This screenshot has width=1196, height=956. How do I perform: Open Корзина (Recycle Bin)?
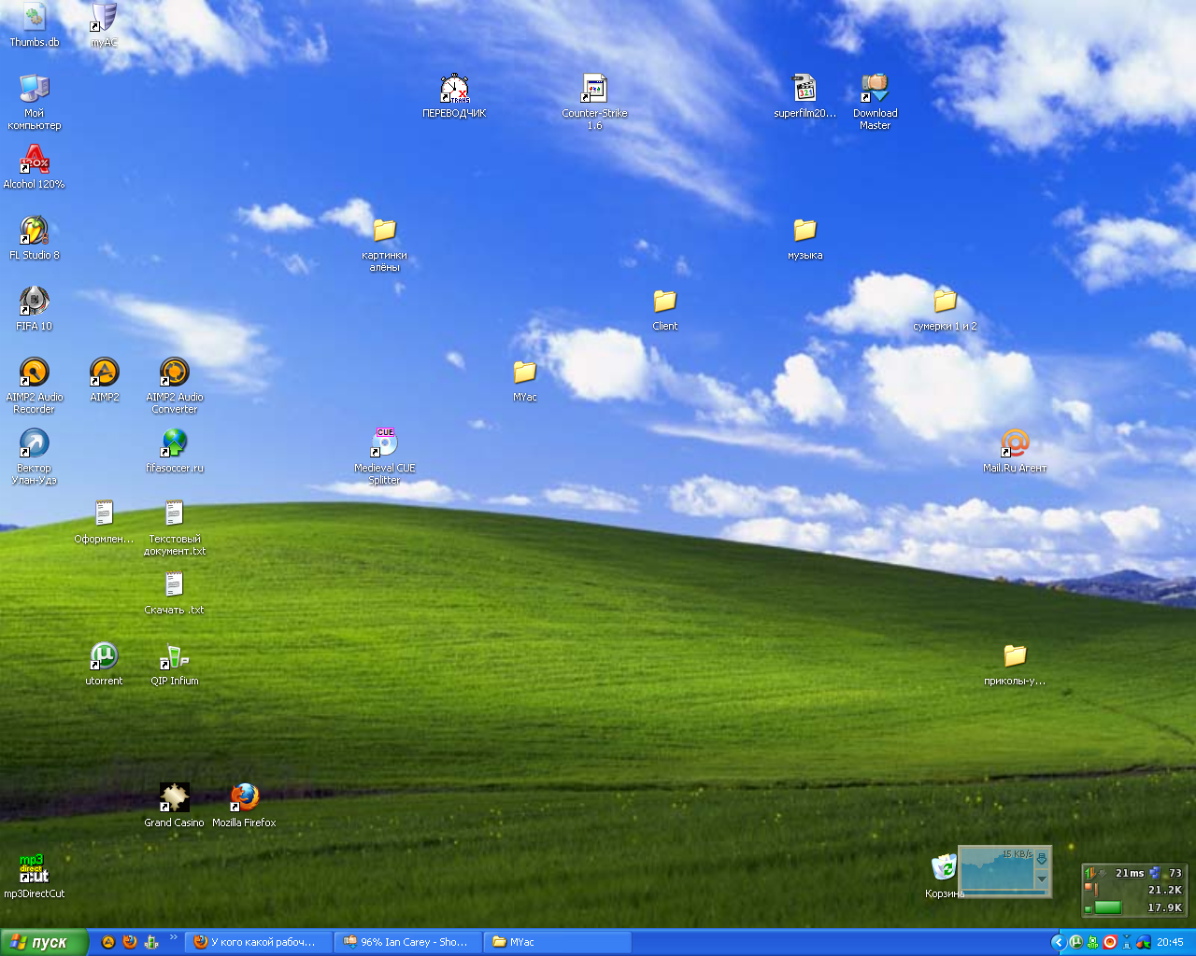point(945,869)
